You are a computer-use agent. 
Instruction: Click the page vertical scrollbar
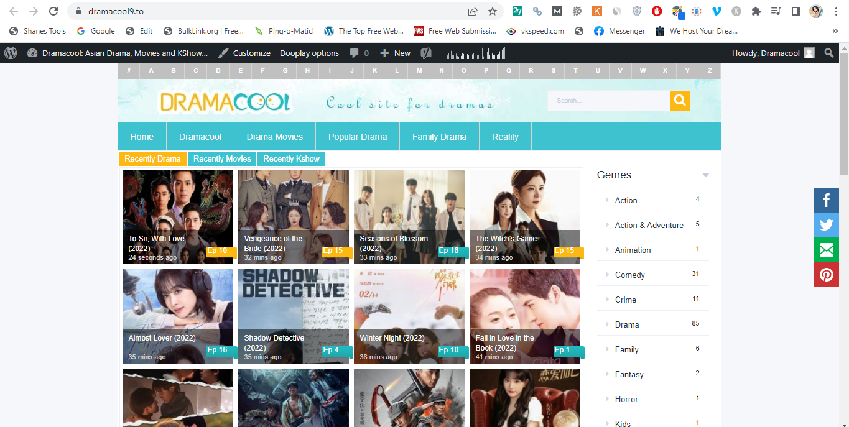(844, 114)
